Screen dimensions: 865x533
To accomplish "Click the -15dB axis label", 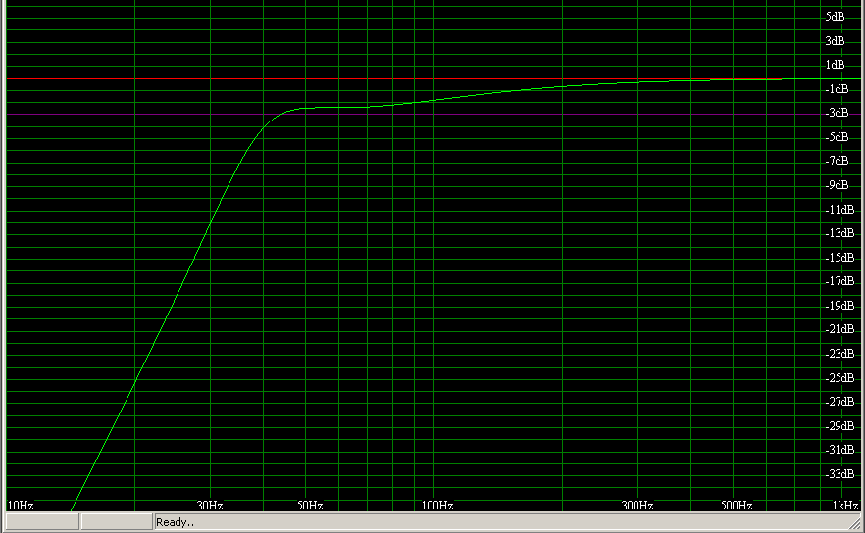I will (x=840, y=258).
